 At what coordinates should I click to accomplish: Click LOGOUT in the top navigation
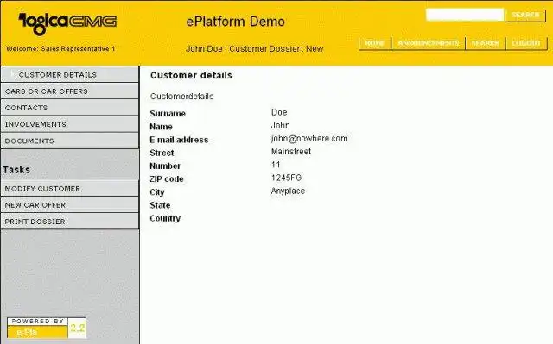(x=526, y=43)
